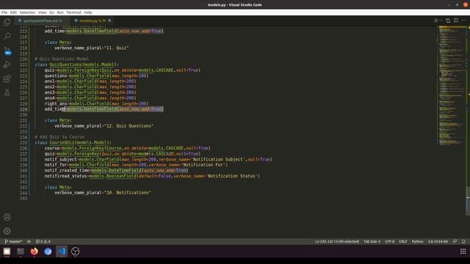470x264 pixels.
Task: Open the View menu
Action: click(43, 12)
